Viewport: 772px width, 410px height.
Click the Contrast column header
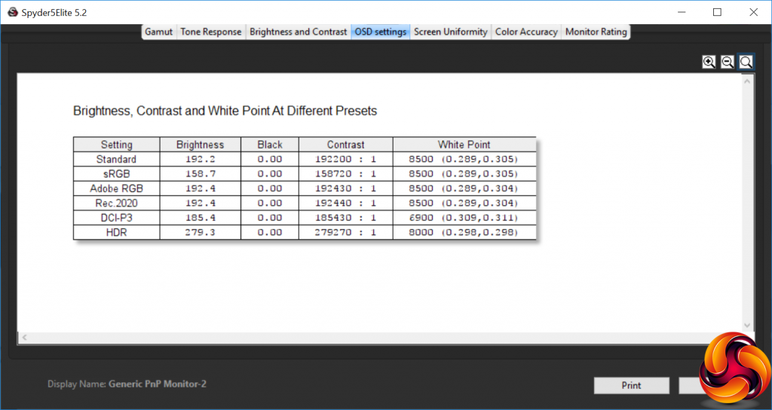coord(345,145)
